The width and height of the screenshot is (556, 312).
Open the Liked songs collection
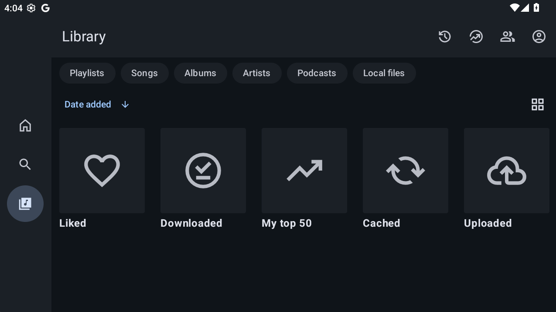click(x=102, y=170)
